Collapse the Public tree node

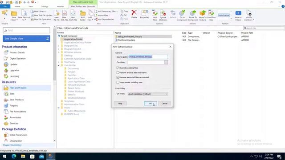[x=58, y=108]
